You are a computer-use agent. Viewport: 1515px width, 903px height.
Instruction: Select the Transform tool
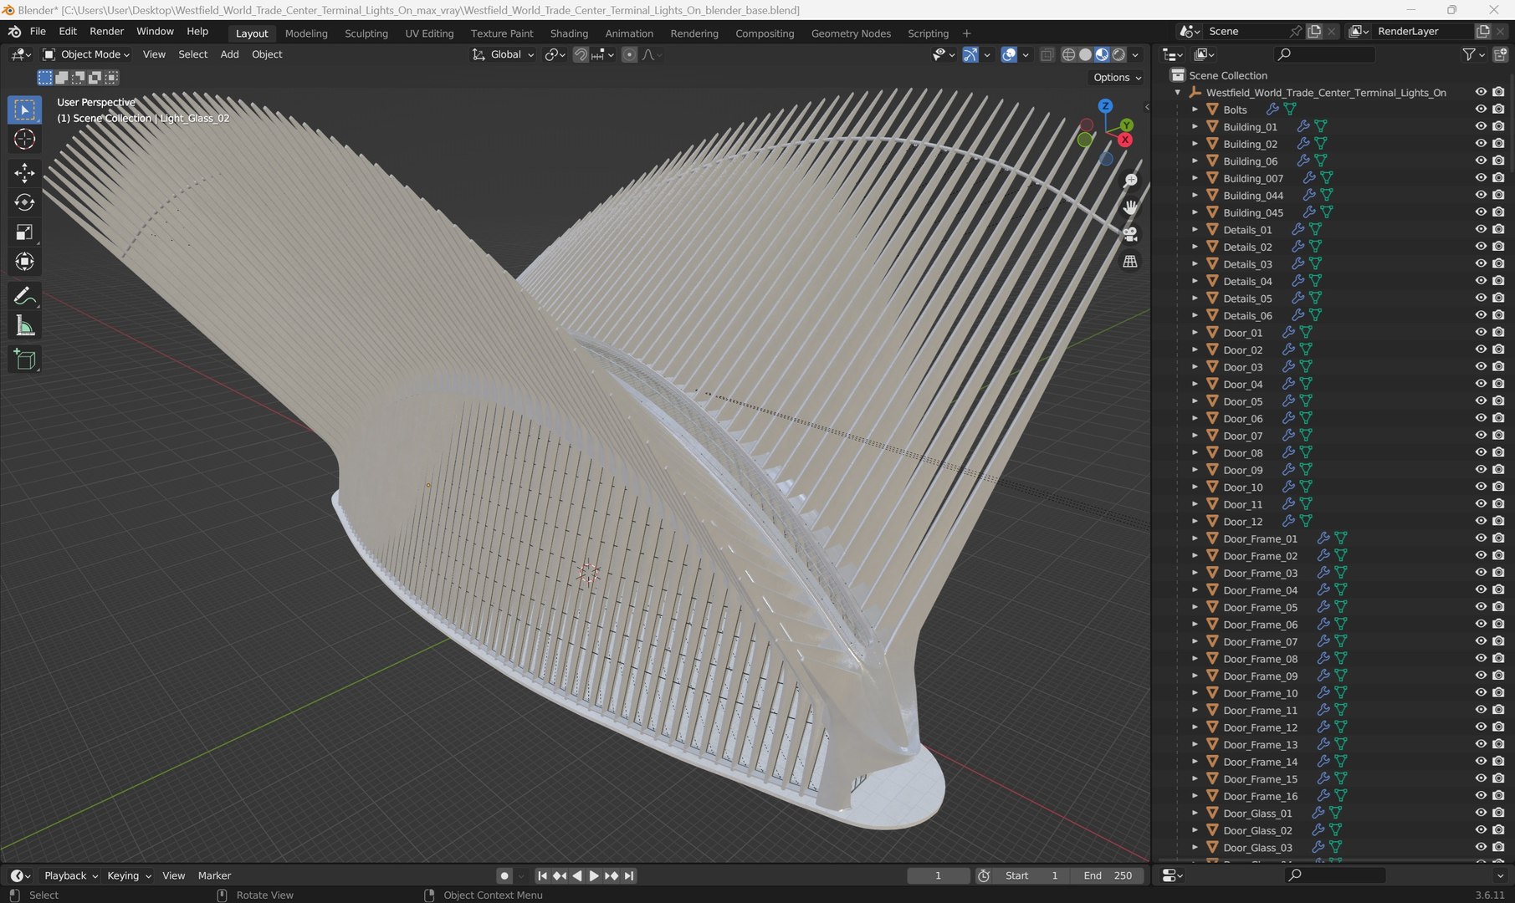24,262
